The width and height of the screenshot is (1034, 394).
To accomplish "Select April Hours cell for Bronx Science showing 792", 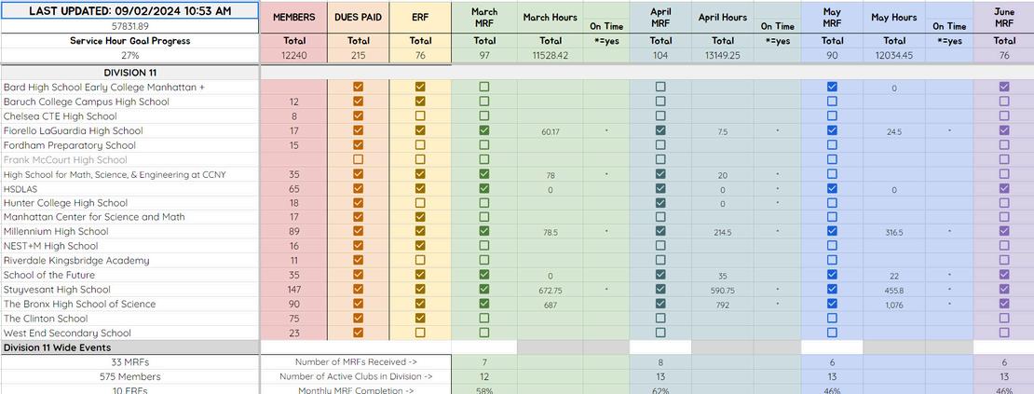I will click(x=723, y=305).
